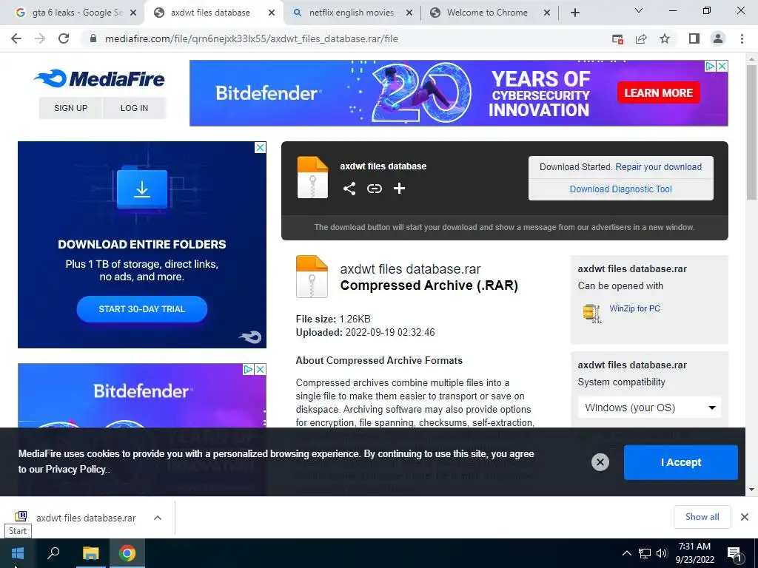Bookmark this page with the star icon
This screenshot has width=758, height=568.
pyautogui.click(x=665, y=38)
